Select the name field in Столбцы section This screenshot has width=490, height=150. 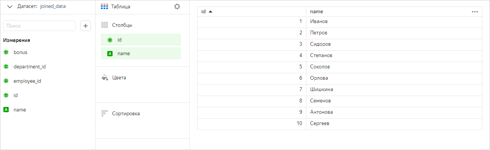tap(141, 53)
